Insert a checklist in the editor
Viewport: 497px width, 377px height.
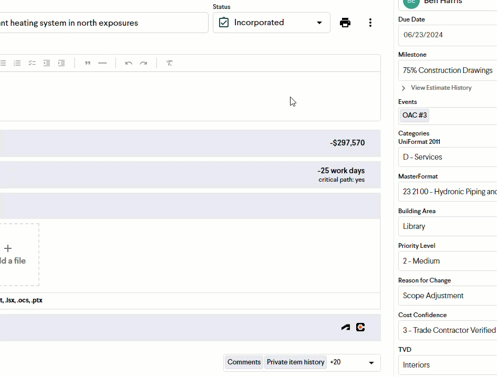[32, 63]
